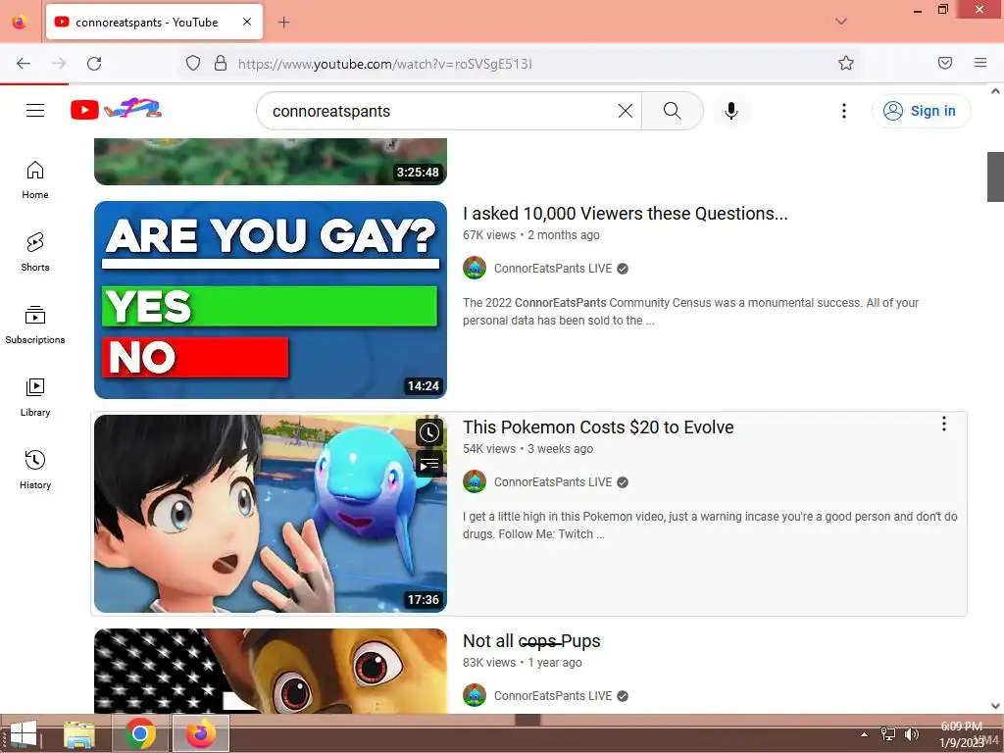Click the Firefox taskbar button
Image resolution: width=1004 pixels, height=753 pixels.
201,733
